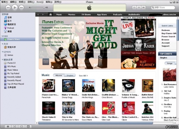Switch to Cover Flow view button
The width and height of the screenshot is (179, 129).
pos(143,8)
